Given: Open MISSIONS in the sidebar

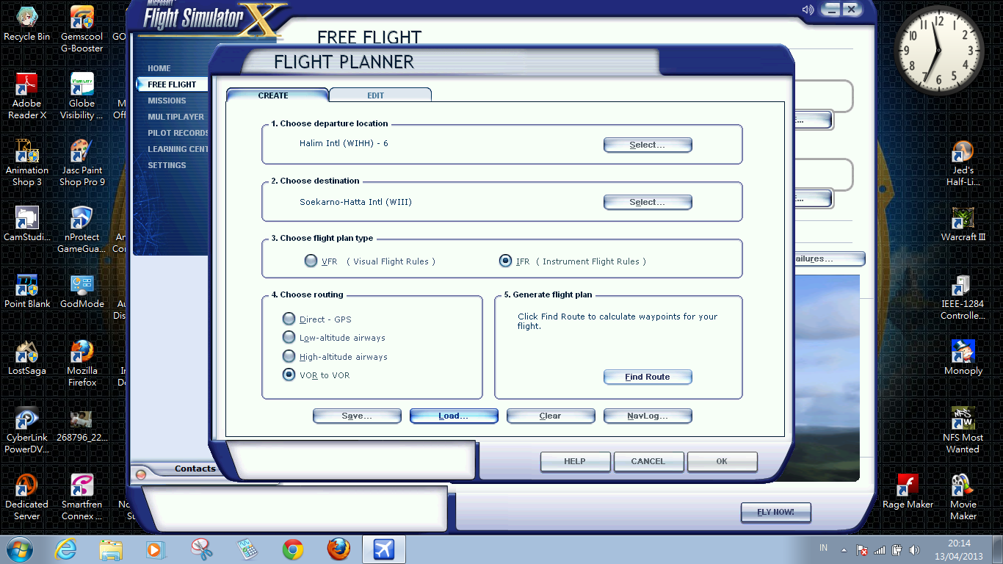Looking at the screenshot, I should 167,101.
